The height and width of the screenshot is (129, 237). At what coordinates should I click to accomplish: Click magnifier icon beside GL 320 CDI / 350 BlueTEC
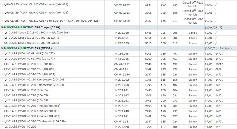pyautogui.click(x=5, y=21)
